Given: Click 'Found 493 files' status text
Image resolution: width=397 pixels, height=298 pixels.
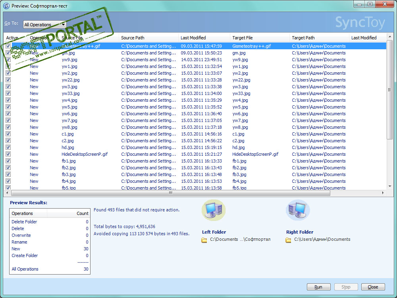Looking at the screenshot, I should pyautogui.click(x=137, y=210).
